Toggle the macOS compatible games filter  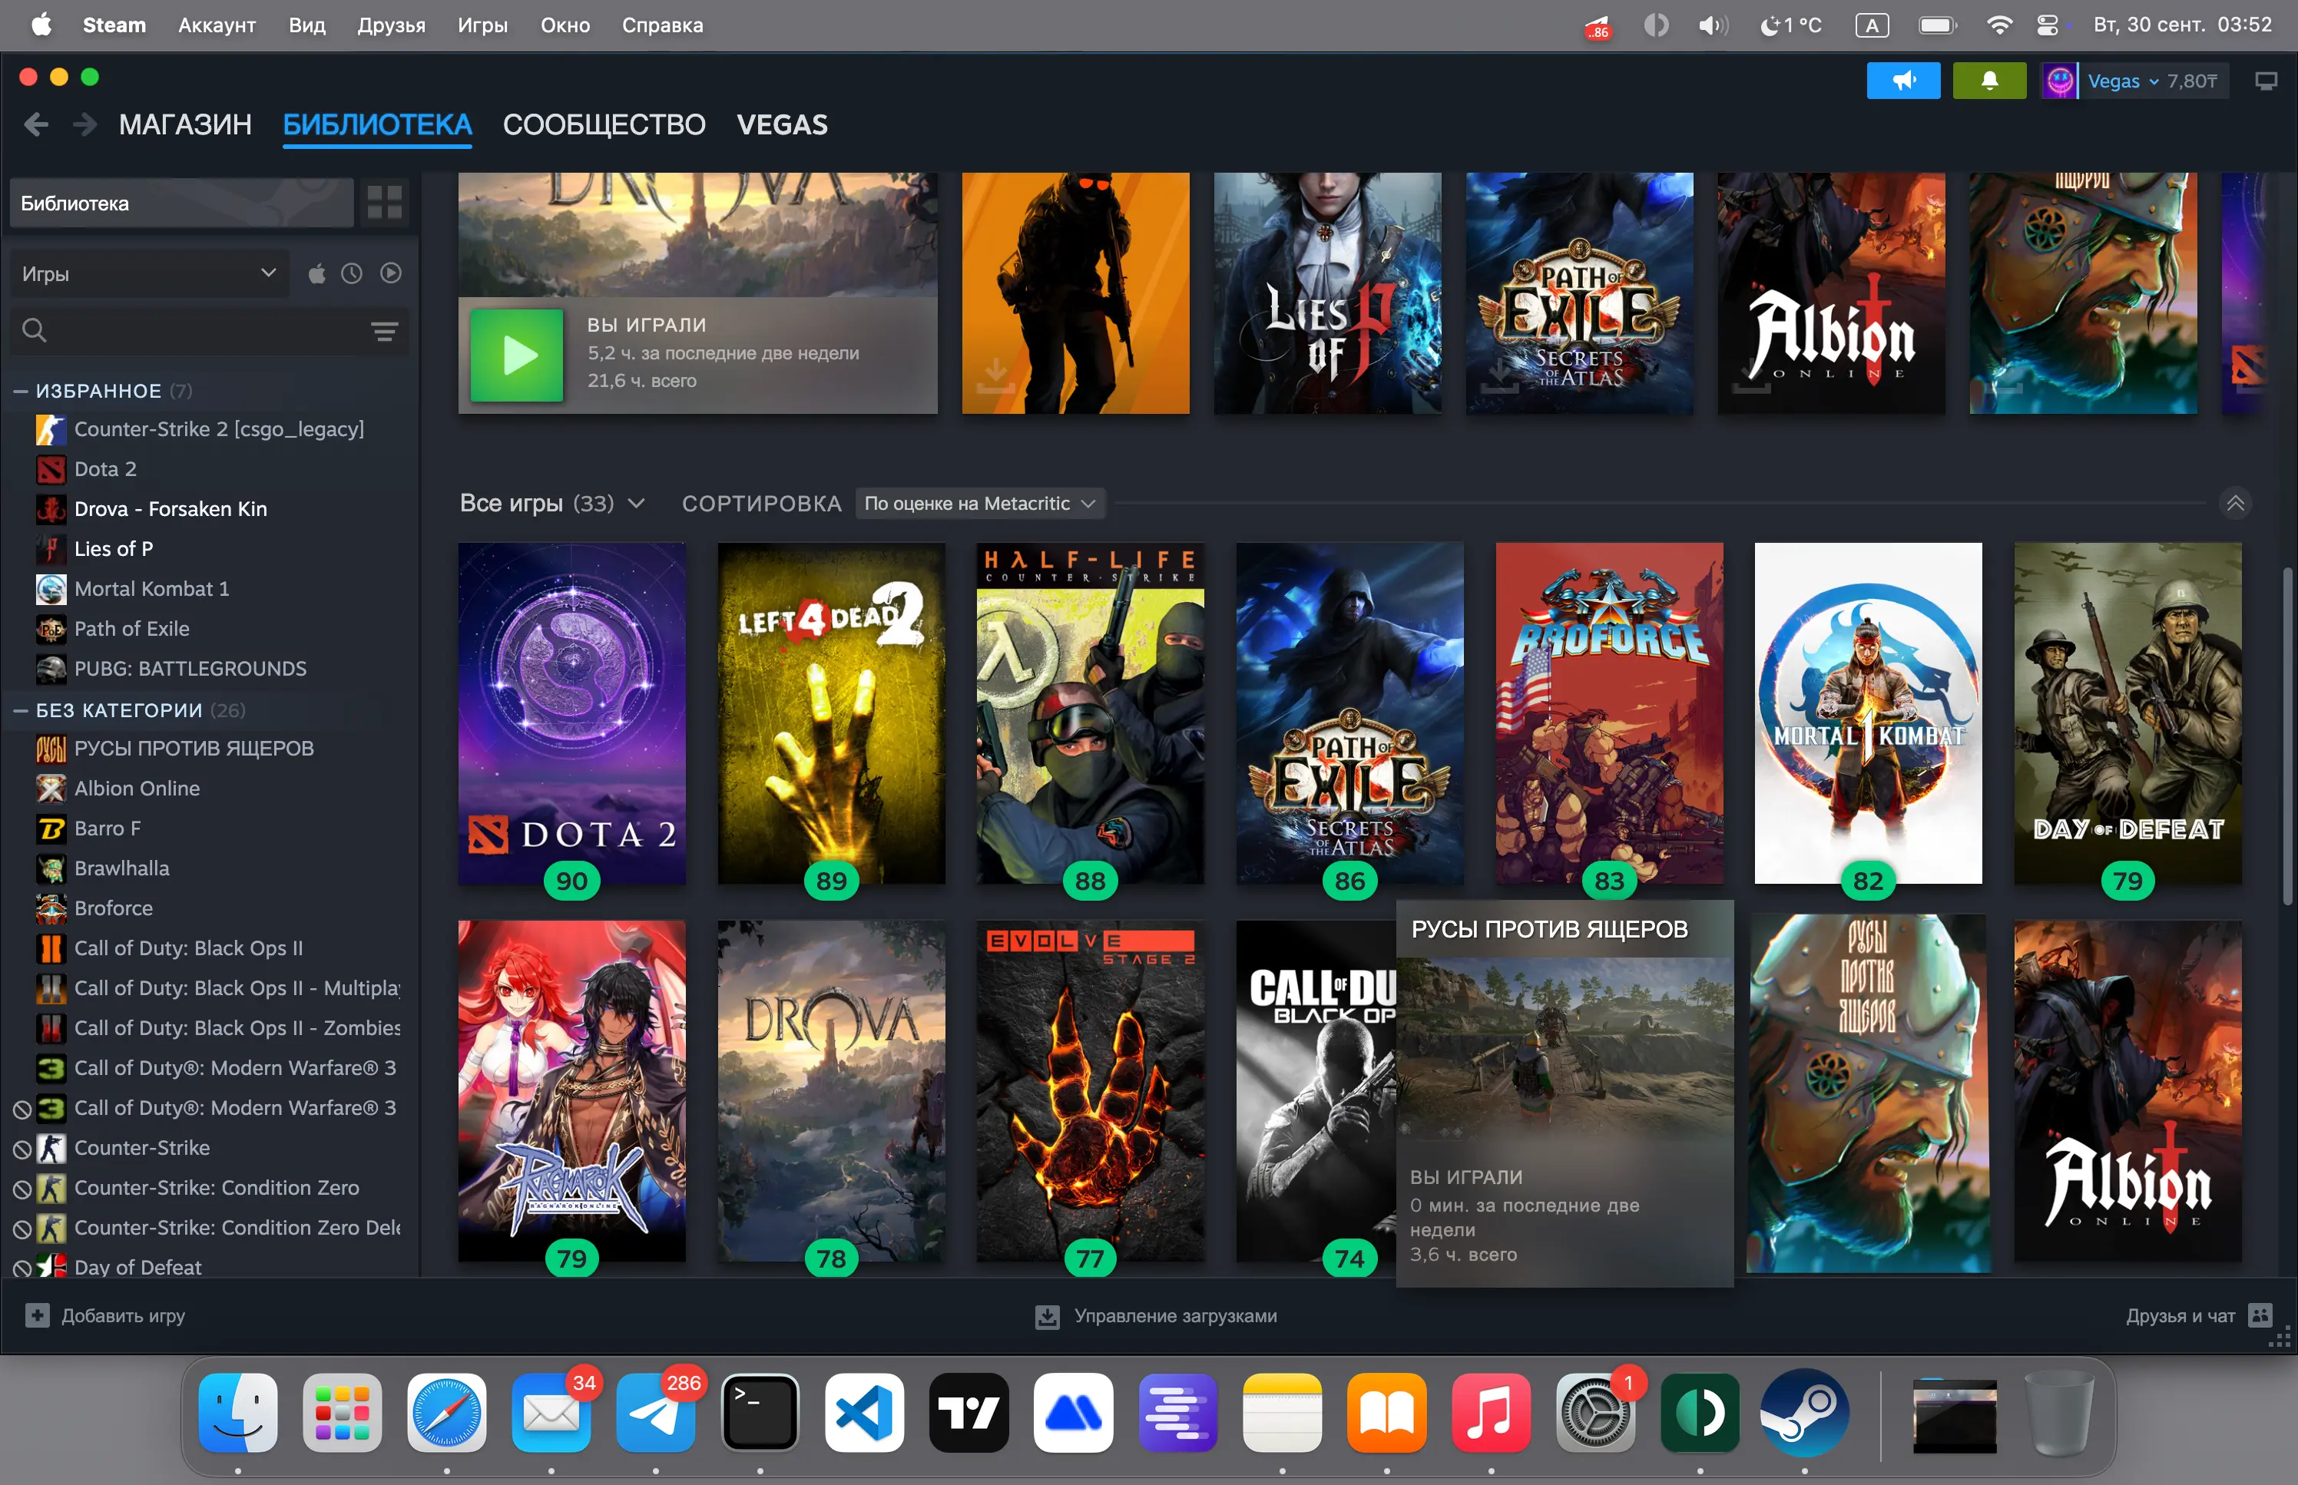(x=316, y=274)
